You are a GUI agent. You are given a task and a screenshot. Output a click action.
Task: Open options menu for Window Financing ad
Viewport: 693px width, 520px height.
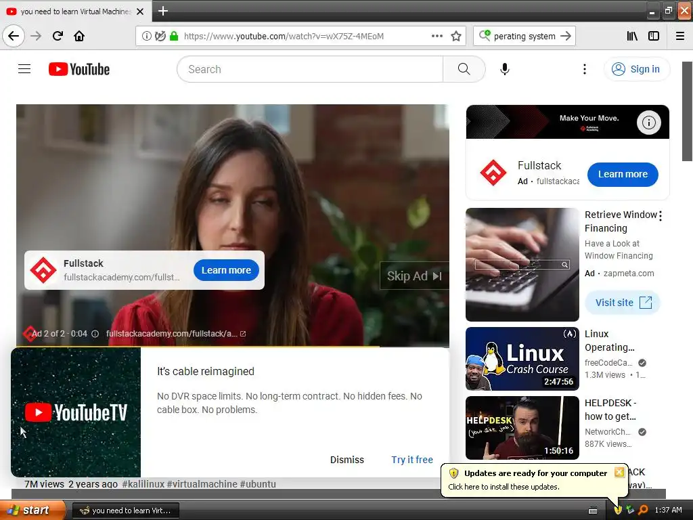click(x=661, y=216)
